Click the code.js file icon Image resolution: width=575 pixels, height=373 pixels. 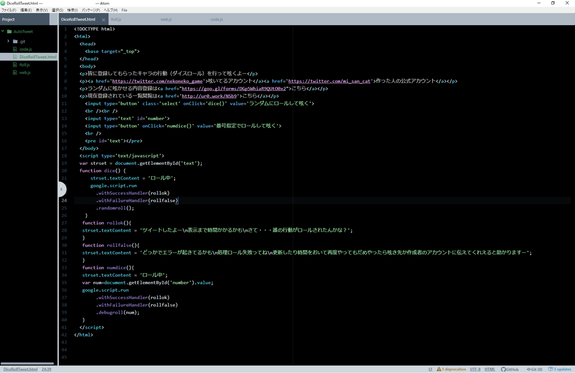coord(15,49)
